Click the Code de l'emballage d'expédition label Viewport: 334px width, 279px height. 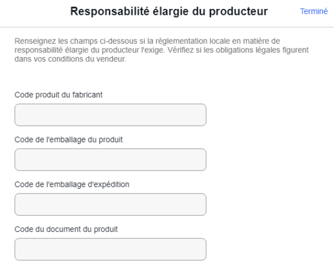coord(72,185)
